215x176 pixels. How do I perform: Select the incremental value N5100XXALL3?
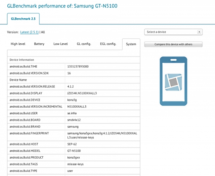click(x=77, y=107)
